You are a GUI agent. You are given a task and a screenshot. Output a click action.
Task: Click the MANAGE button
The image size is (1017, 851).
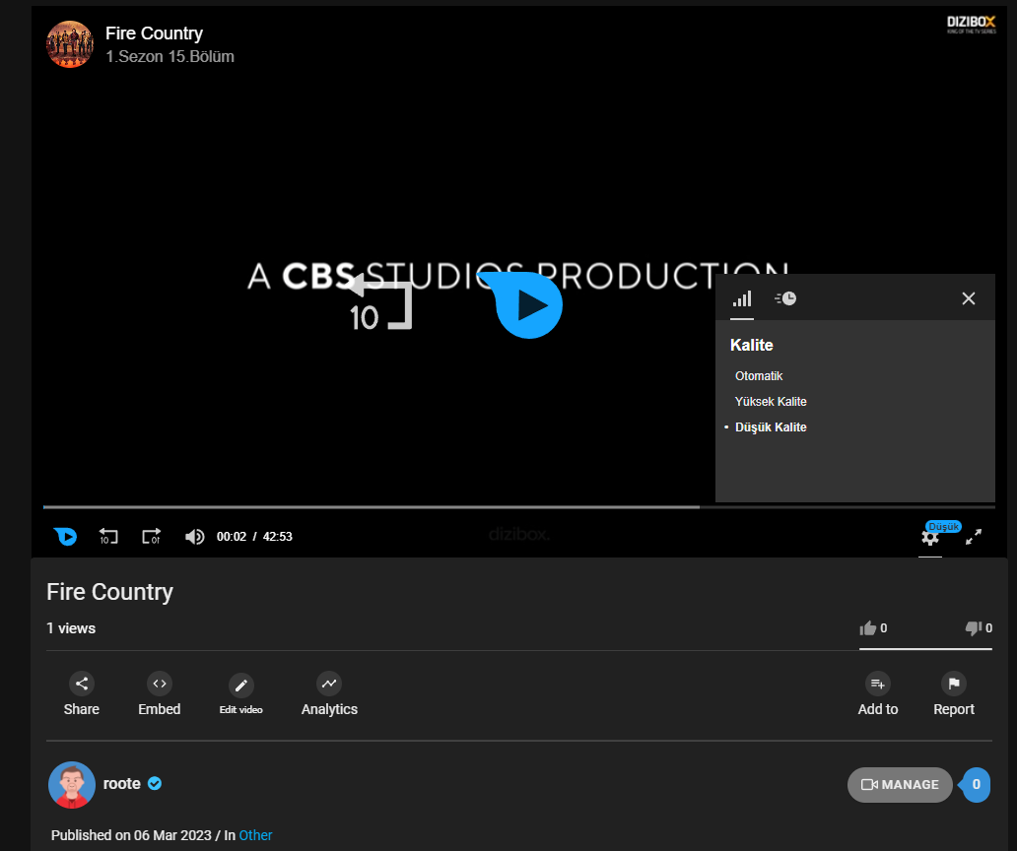[x=900, y=785]
